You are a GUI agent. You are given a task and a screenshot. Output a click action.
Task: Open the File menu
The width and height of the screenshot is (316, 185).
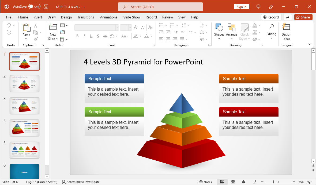coord(9,17)
